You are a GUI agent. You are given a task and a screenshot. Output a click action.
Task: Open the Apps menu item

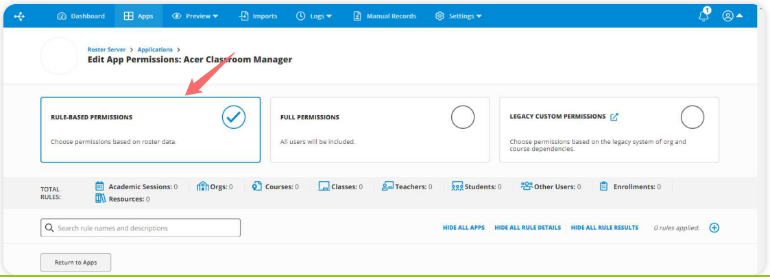point(139,16)
